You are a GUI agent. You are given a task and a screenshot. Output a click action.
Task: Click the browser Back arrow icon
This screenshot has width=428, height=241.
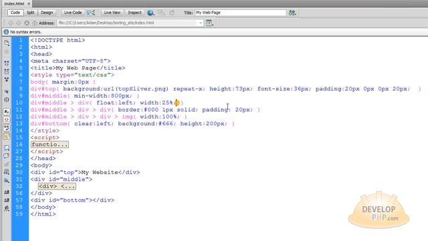pyautogui.click(x=11, y=23)
